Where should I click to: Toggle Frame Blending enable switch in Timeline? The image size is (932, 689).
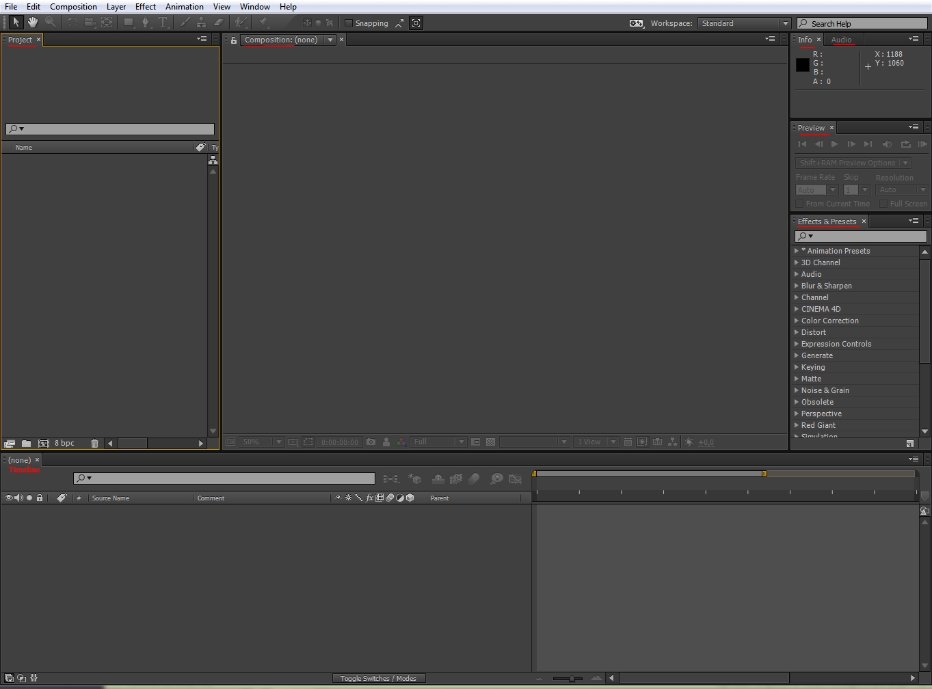click(456, 479)
